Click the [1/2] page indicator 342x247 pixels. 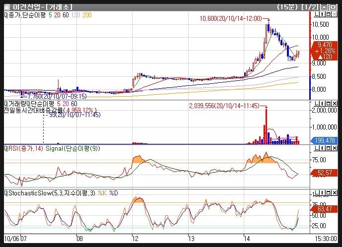[x=310, y=7]
